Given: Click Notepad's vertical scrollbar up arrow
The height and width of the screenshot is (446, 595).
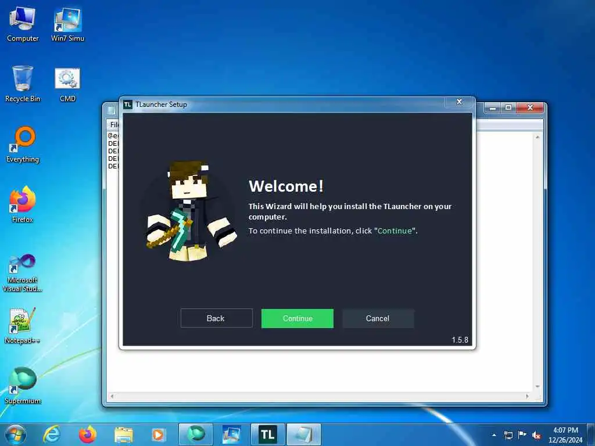Looking at the screenshot, I should coord(537,137).
